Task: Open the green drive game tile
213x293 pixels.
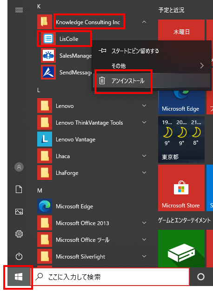Action: click(x=181, y=248)
